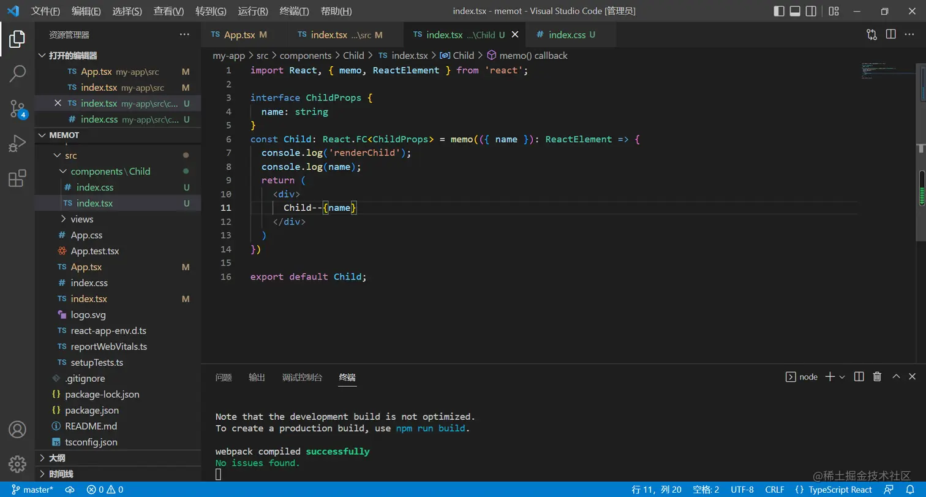This screenshot has height=497, width=926.
Task: Open App.test.tsx in explorer
Action: [118, 251]
